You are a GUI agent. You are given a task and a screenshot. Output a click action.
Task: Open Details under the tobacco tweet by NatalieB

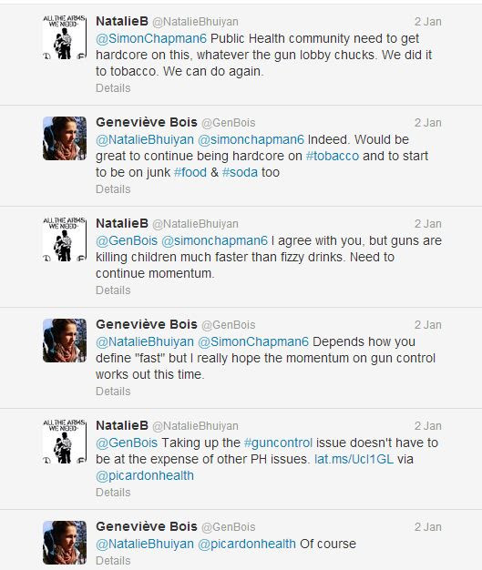click(113, 88)
